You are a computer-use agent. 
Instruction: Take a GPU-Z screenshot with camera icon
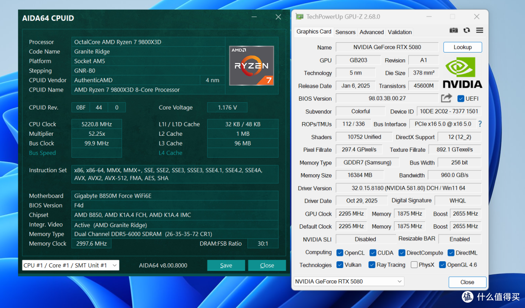[454, 31]
